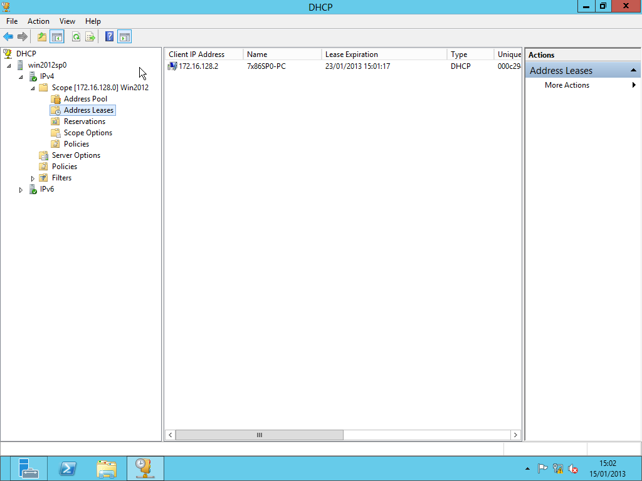
Task: Click the Export List toolbar icon
Action: click(90, 37)
